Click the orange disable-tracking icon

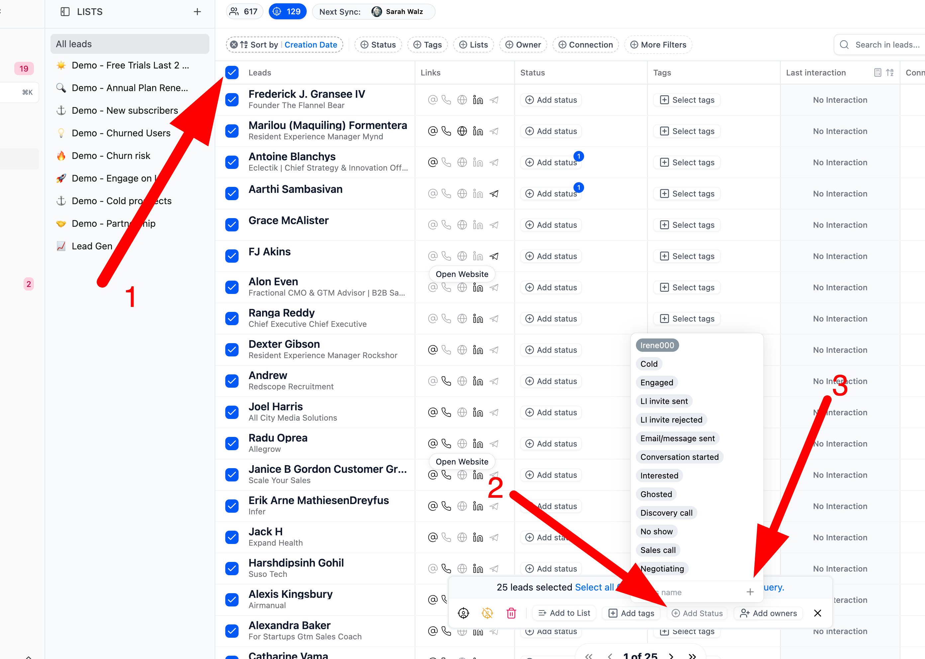click(487, 613)
